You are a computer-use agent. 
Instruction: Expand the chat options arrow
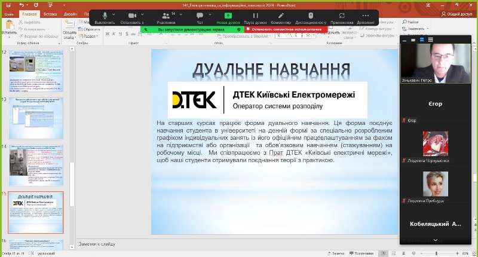point(210,14)
